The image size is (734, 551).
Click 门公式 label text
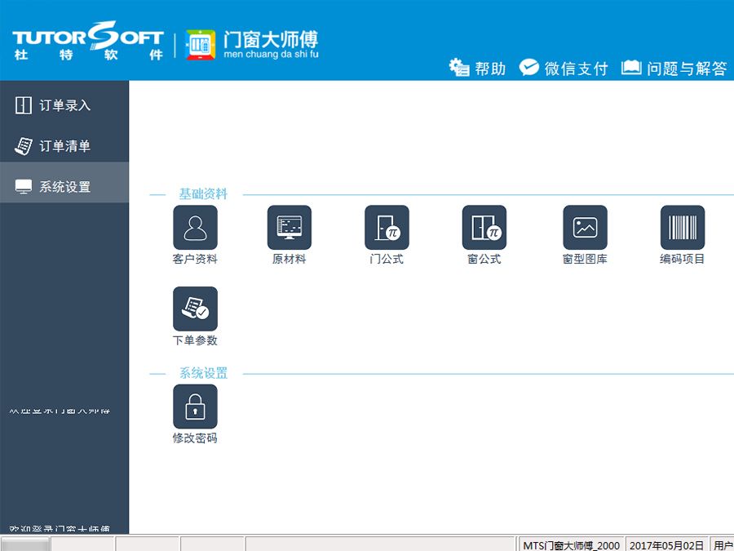coord(387,259)
